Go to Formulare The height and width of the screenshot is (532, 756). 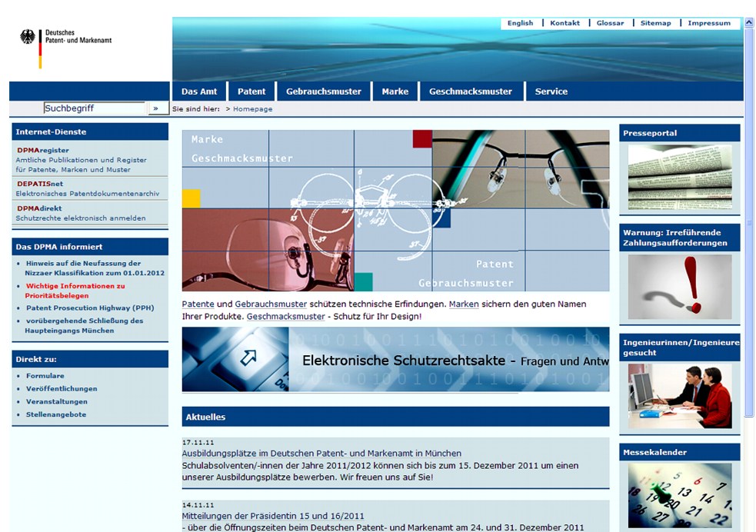(x=45, y=376)
